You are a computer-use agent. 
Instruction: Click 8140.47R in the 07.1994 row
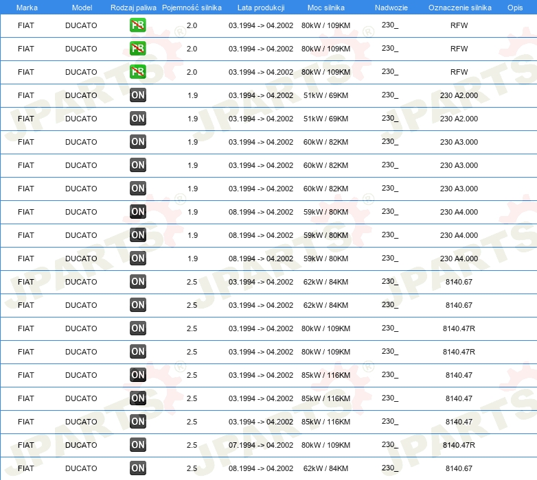(x=459, y=445)
